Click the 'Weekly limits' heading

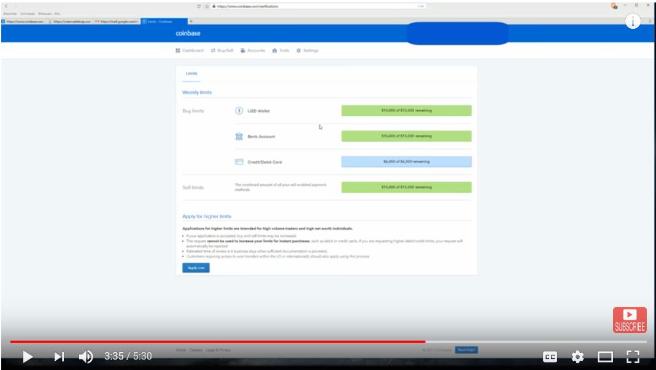[x=197, y=92]
